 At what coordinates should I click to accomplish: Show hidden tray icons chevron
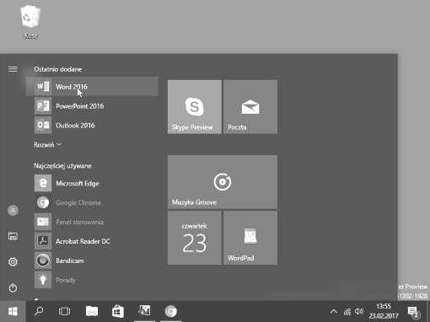334,311
